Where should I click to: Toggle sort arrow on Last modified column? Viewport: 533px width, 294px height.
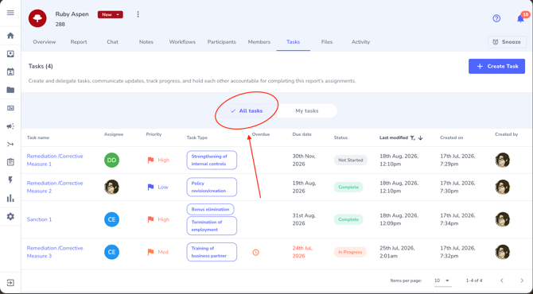(421, 137)
